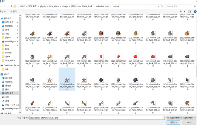Open the 구성 organize dropdown menu
The width and height of the screenshot is (197, 125).
pyautogui.click(x=2, y=11)
